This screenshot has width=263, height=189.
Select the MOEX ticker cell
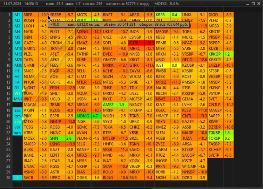click(x=31, y=138)
